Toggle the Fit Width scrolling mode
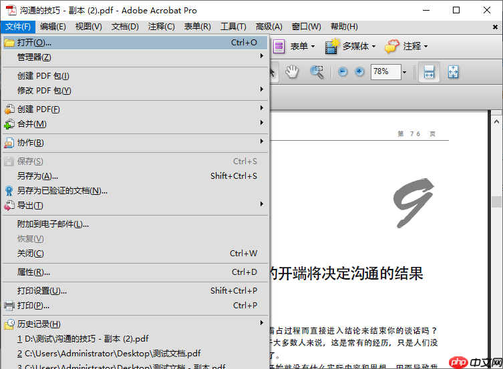Image resolution: width=503 pixels, height=369 pixels. [x=429, y=72]
